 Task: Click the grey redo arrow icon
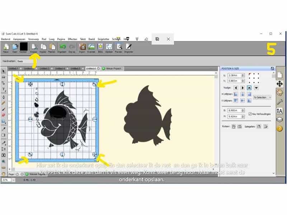pos(72,47)
